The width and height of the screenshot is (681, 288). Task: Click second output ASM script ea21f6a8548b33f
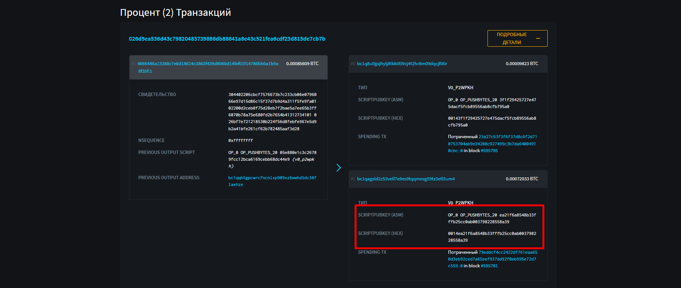pyautogui.click(x=492, y=218)
